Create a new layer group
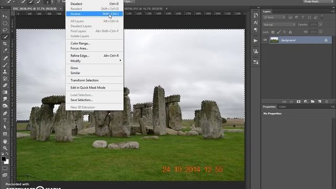This screenshot has height=189, width=336. click(313, 101)
